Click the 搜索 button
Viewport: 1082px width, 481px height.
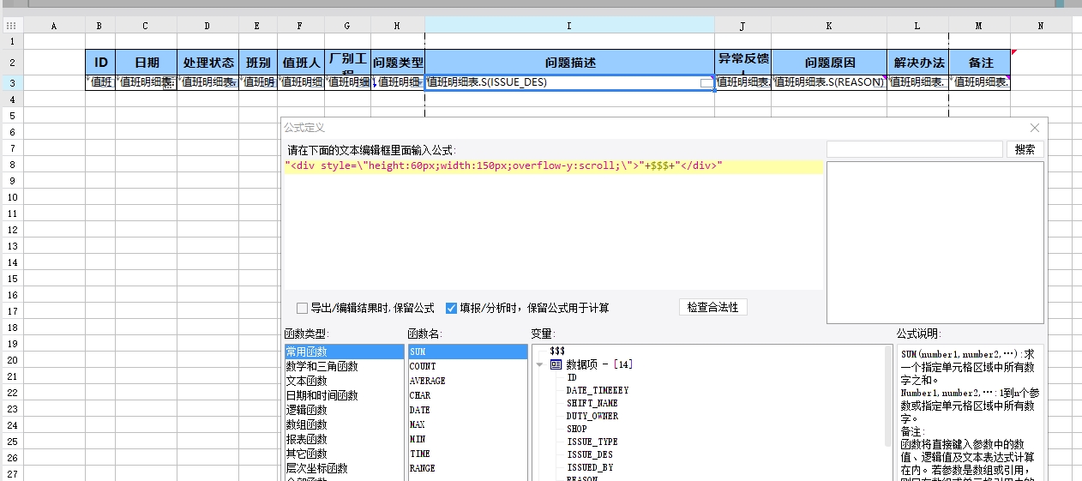coord(1025,149)
